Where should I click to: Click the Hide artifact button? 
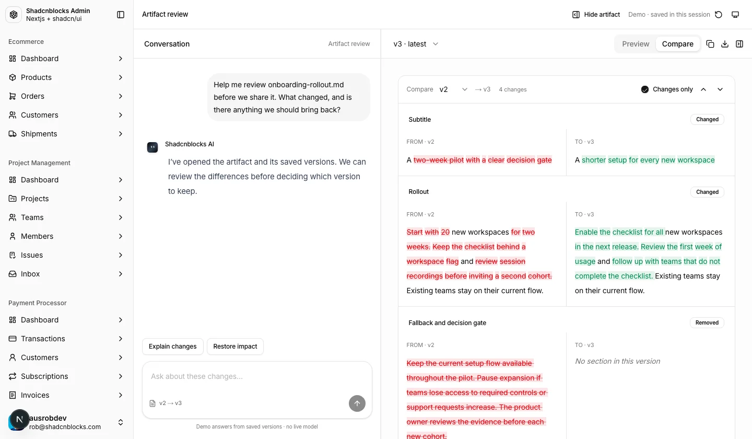pos(596,15)
